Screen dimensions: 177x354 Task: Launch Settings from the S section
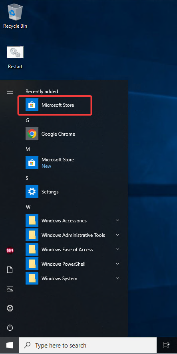click(73, 192)
